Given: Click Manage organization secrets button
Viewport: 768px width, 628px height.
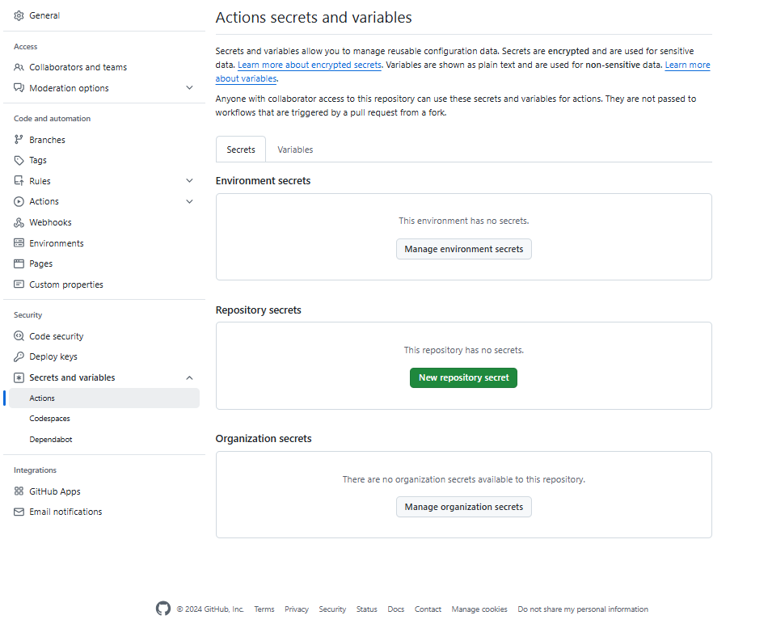Looking at the screenshot, I should pos(463,507).
